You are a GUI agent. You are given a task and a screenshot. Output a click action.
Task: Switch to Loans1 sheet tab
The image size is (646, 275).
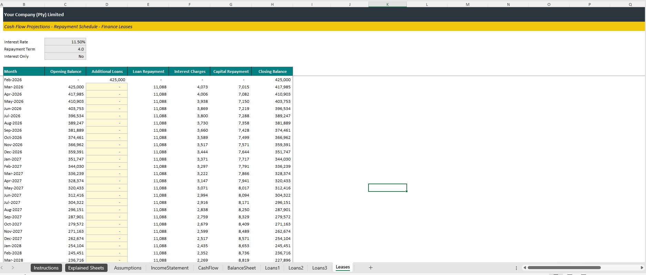coord(272,268)
